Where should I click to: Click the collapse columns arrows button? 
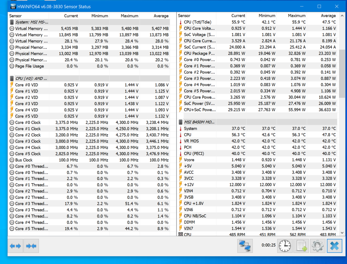pos(31,246)
